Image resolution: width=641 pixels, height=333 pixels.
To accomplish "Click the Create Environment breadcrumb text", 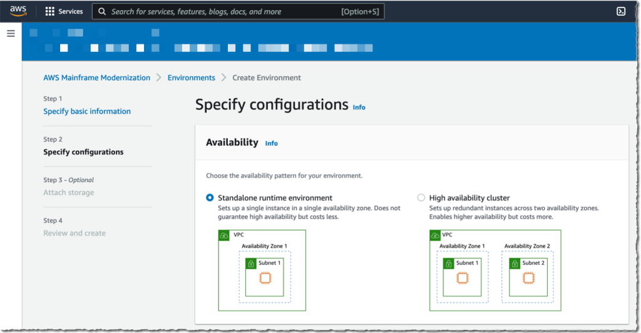I will (x=267, y=78).
